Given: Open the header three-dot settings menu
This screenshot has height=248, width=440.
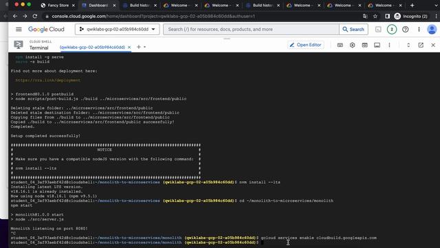Looking at the screenshot, I should [x=419, y=29].
